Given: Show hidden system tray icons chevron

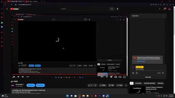Looking at the screenshot, I should pos(157,96).
